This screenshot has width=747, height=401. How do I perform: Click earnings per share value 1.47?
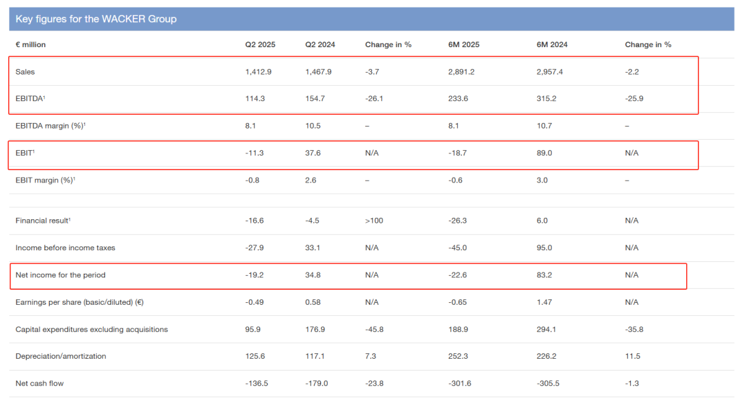(544, 302)
